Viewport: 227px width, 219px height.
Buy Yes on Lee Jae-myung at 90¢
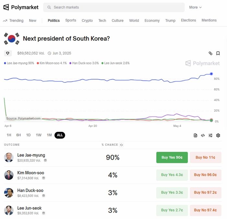click(172, 157)
